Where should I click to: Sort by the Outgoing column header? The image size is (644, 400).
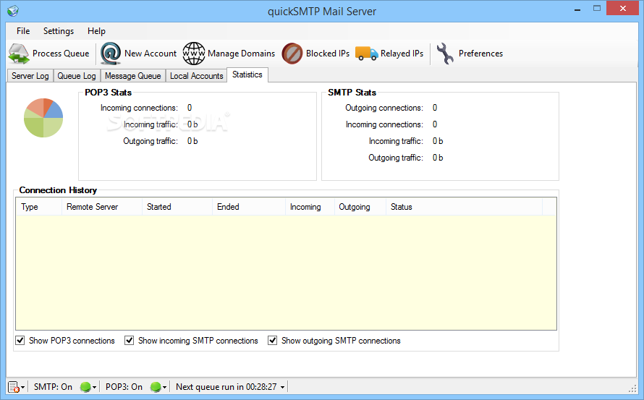point(360,207)
